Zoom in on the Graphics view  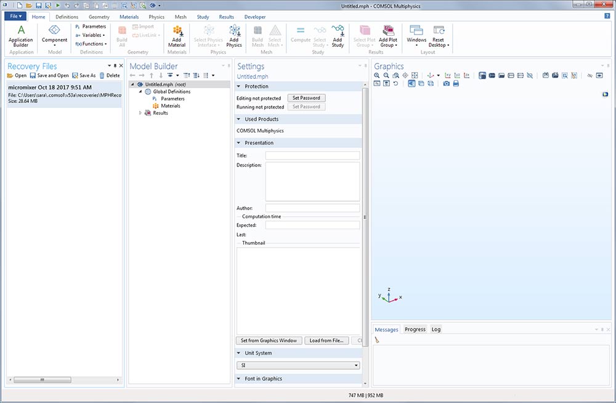[377, 75]
